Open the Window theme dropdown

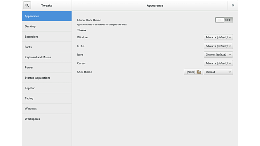coord(218,37)
